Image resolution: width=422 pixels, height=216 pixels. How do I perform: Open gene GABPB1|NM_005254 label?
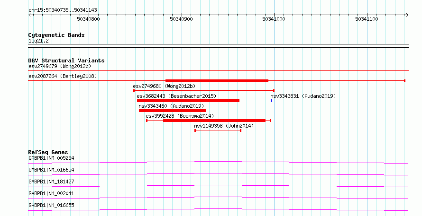(x=51, y=158)
